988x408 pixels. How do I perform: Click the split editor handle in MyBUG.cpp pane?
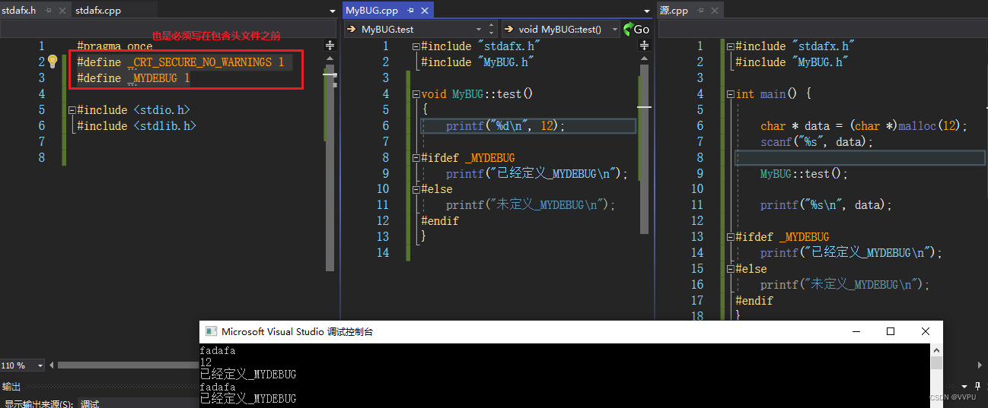[x=645, y=46]
